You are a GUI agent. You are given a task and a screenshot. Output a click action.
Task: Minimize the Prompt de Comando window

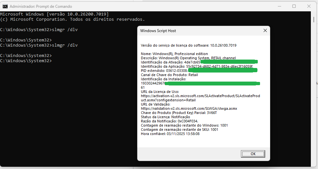(x=279, y=6)
